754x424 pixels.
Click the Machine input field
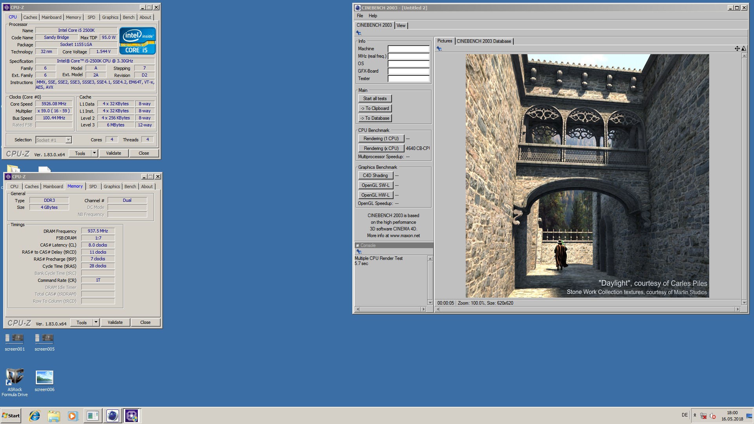(408, 49)
